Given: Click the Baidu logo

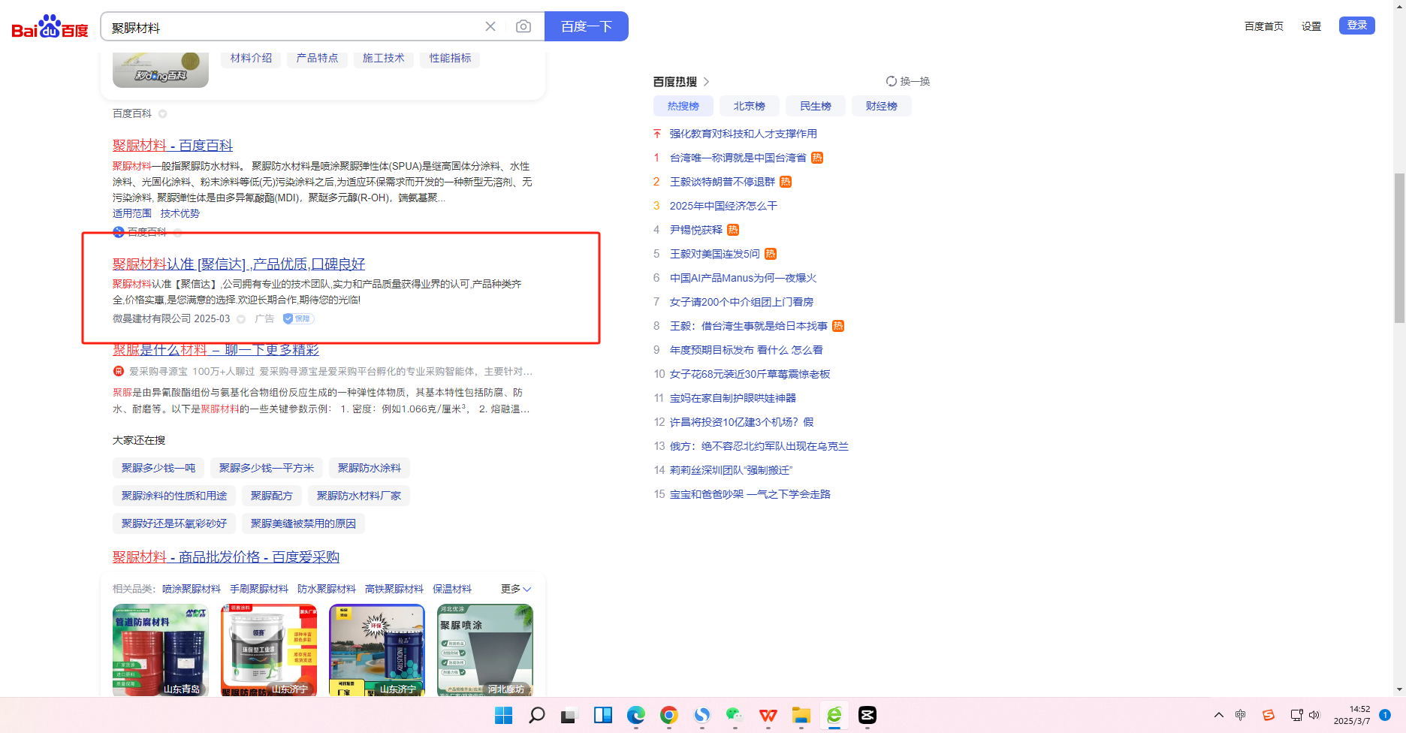Looking at the screenshot, I should (x=50, y=27).
